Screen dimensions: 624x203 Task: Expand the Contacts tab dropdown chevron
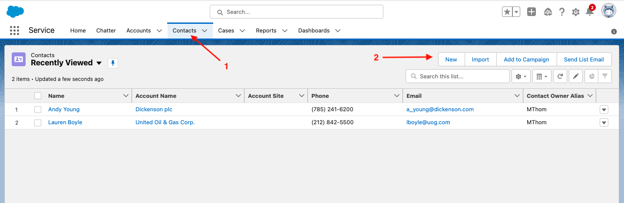[205, 31]
